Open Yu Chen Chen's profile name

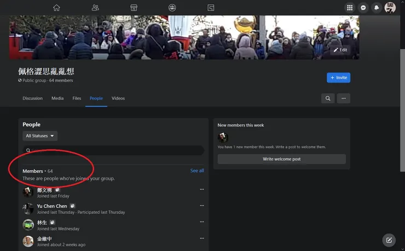point(52,206)
